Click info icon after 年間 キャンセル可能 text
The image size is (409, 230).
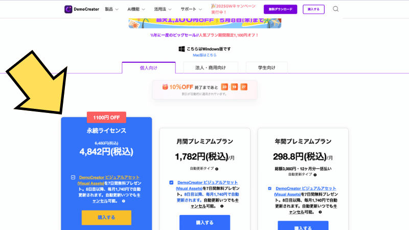point(320,212)
